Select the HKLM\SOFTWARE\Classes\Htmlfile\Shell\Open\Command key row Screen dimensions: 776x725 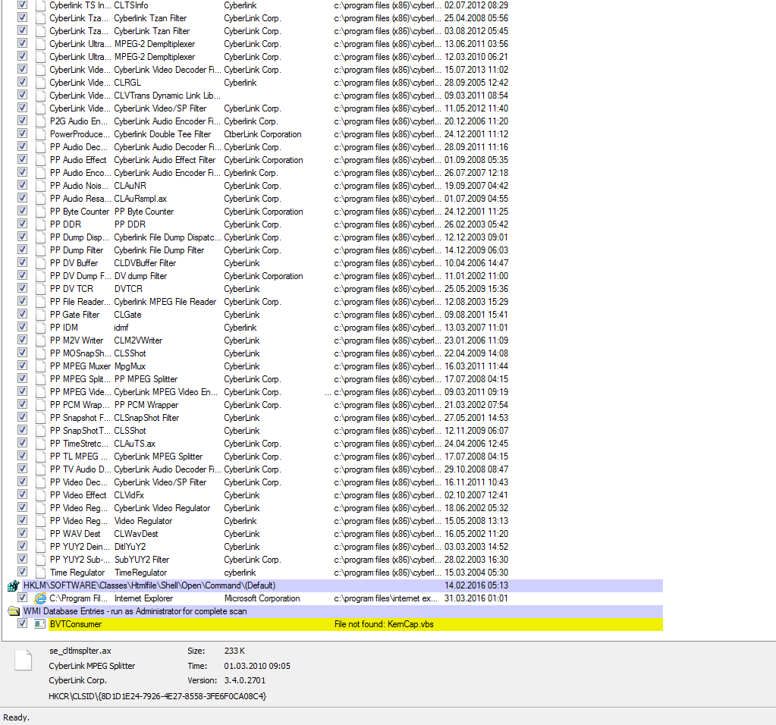[342, 586]
